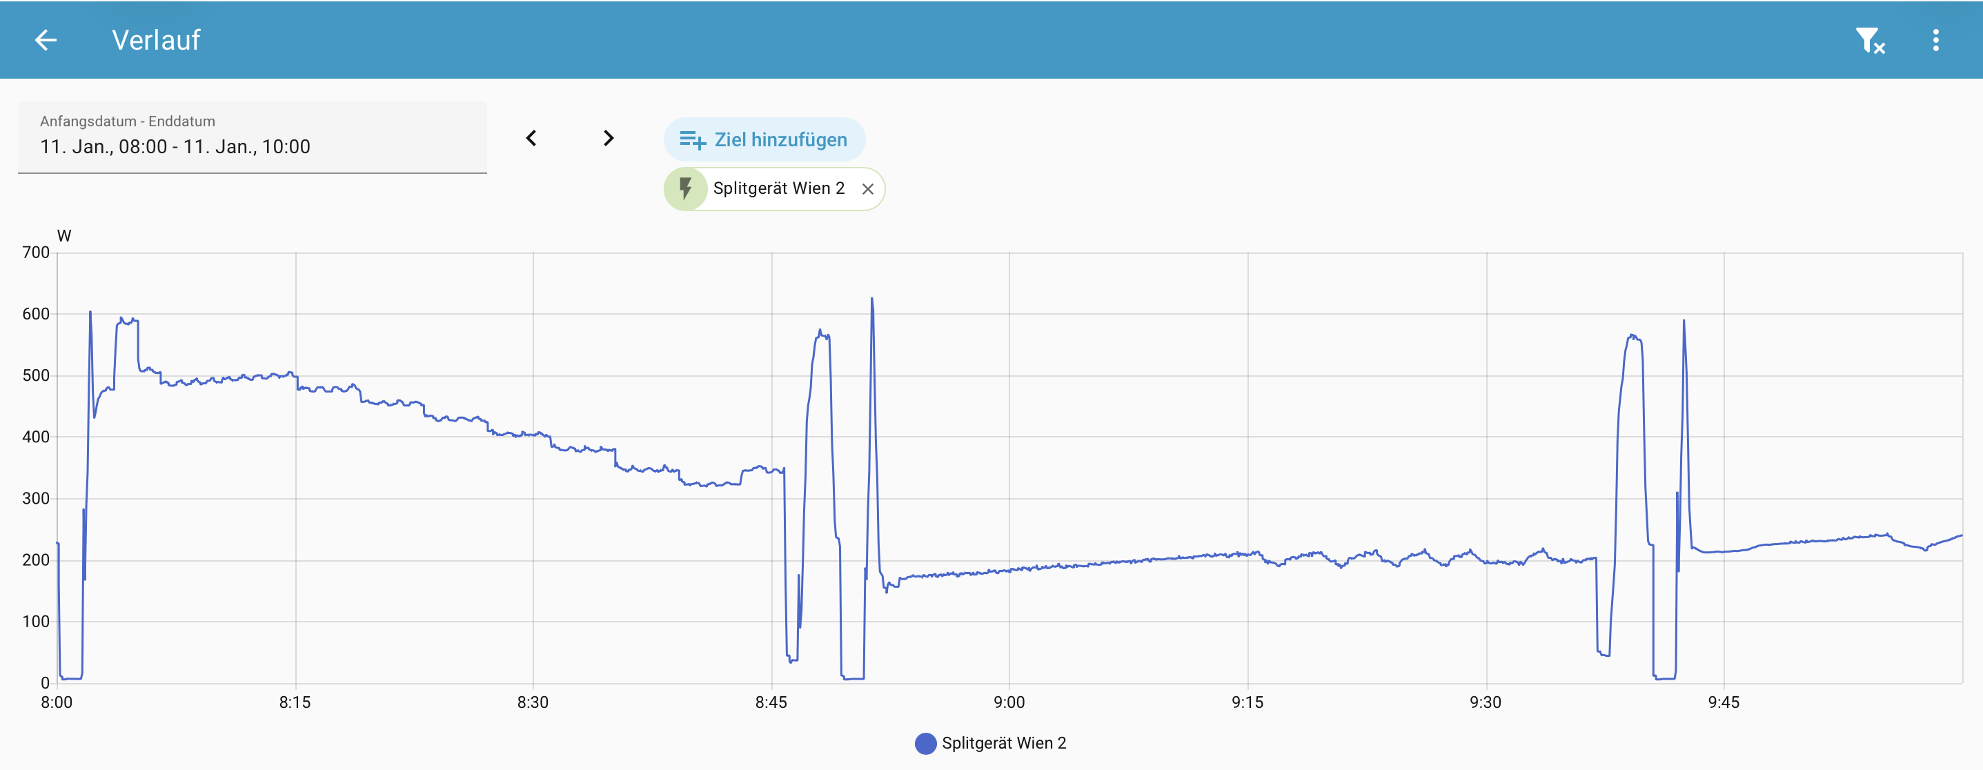The image size is (1983, 770).
Task: Click the lightning bolt entity icon
Action: coord(685,188)
